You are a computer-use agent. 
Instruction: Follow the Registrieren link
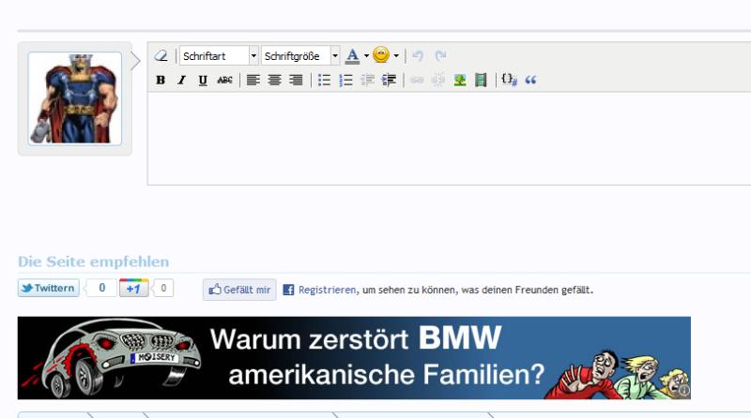pos(327,291)
